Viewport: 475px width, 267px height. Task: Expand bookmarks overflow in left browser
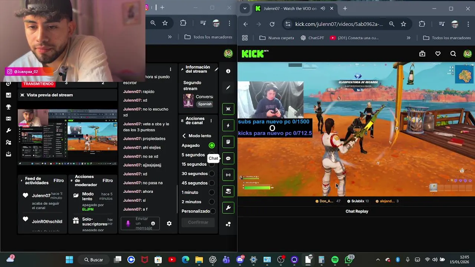coord(170,37)
